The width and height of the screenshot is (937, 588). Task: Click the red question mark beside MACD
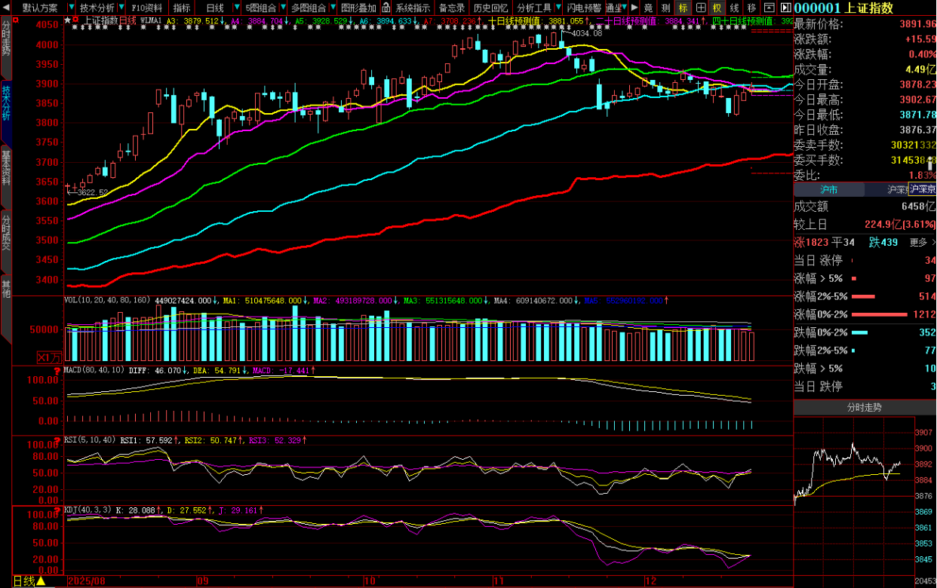click(57, 371)
